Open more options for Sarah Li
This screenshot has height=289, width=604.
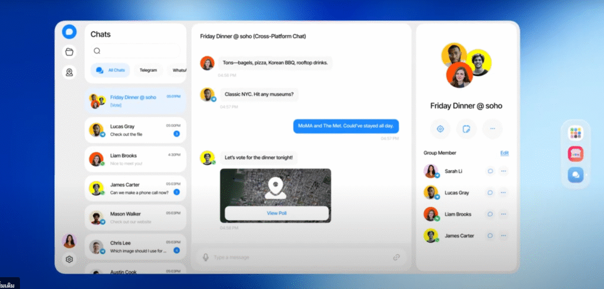pos(503,171)
